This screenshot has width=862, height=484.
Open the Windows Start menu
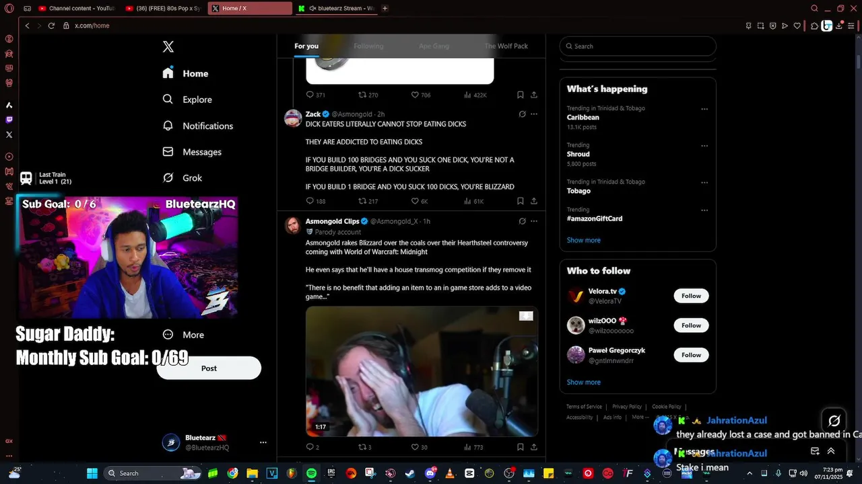pos(92,473)
